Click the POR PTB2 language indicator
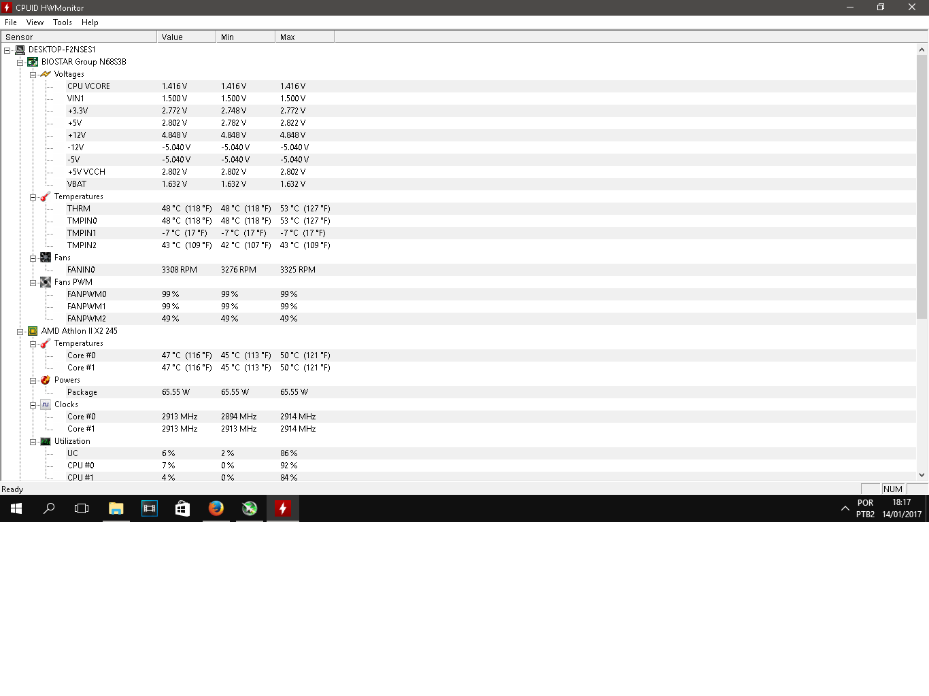Image resolution: width=929 pixels, height=696 pixels. (x=865, y=508)
